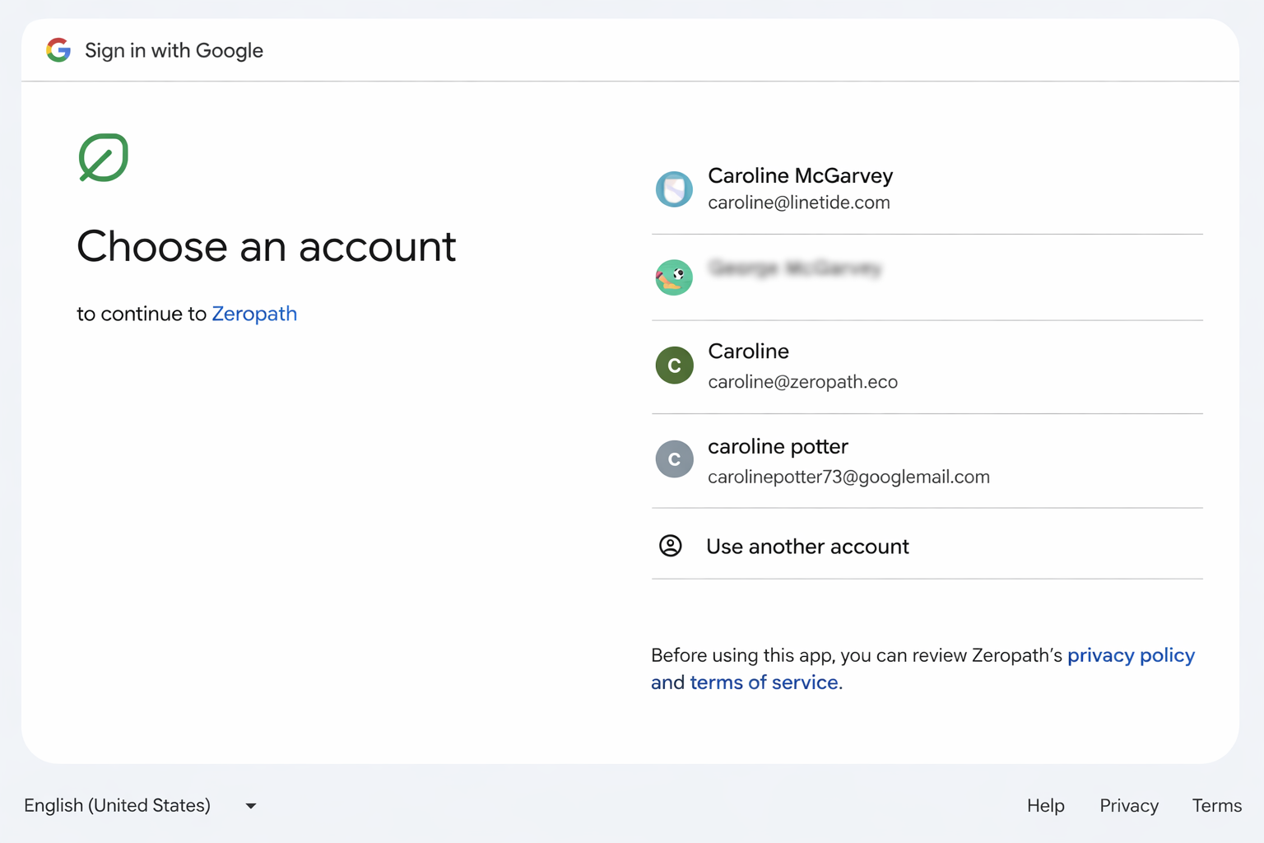Select English (United States) language selector

tap(118, 805)
